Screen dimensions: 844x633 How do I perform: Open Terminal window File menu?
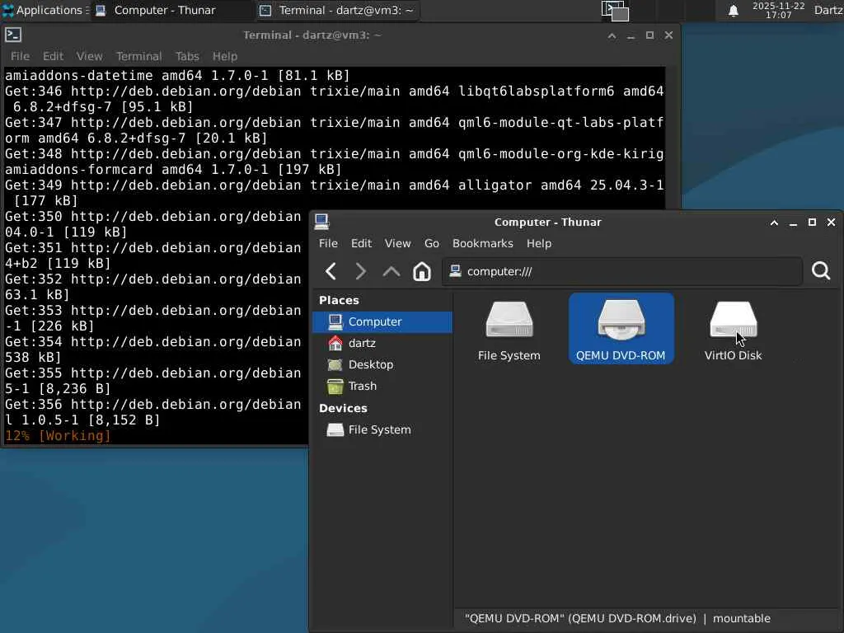pyautogui.click(x=20, y=56)
